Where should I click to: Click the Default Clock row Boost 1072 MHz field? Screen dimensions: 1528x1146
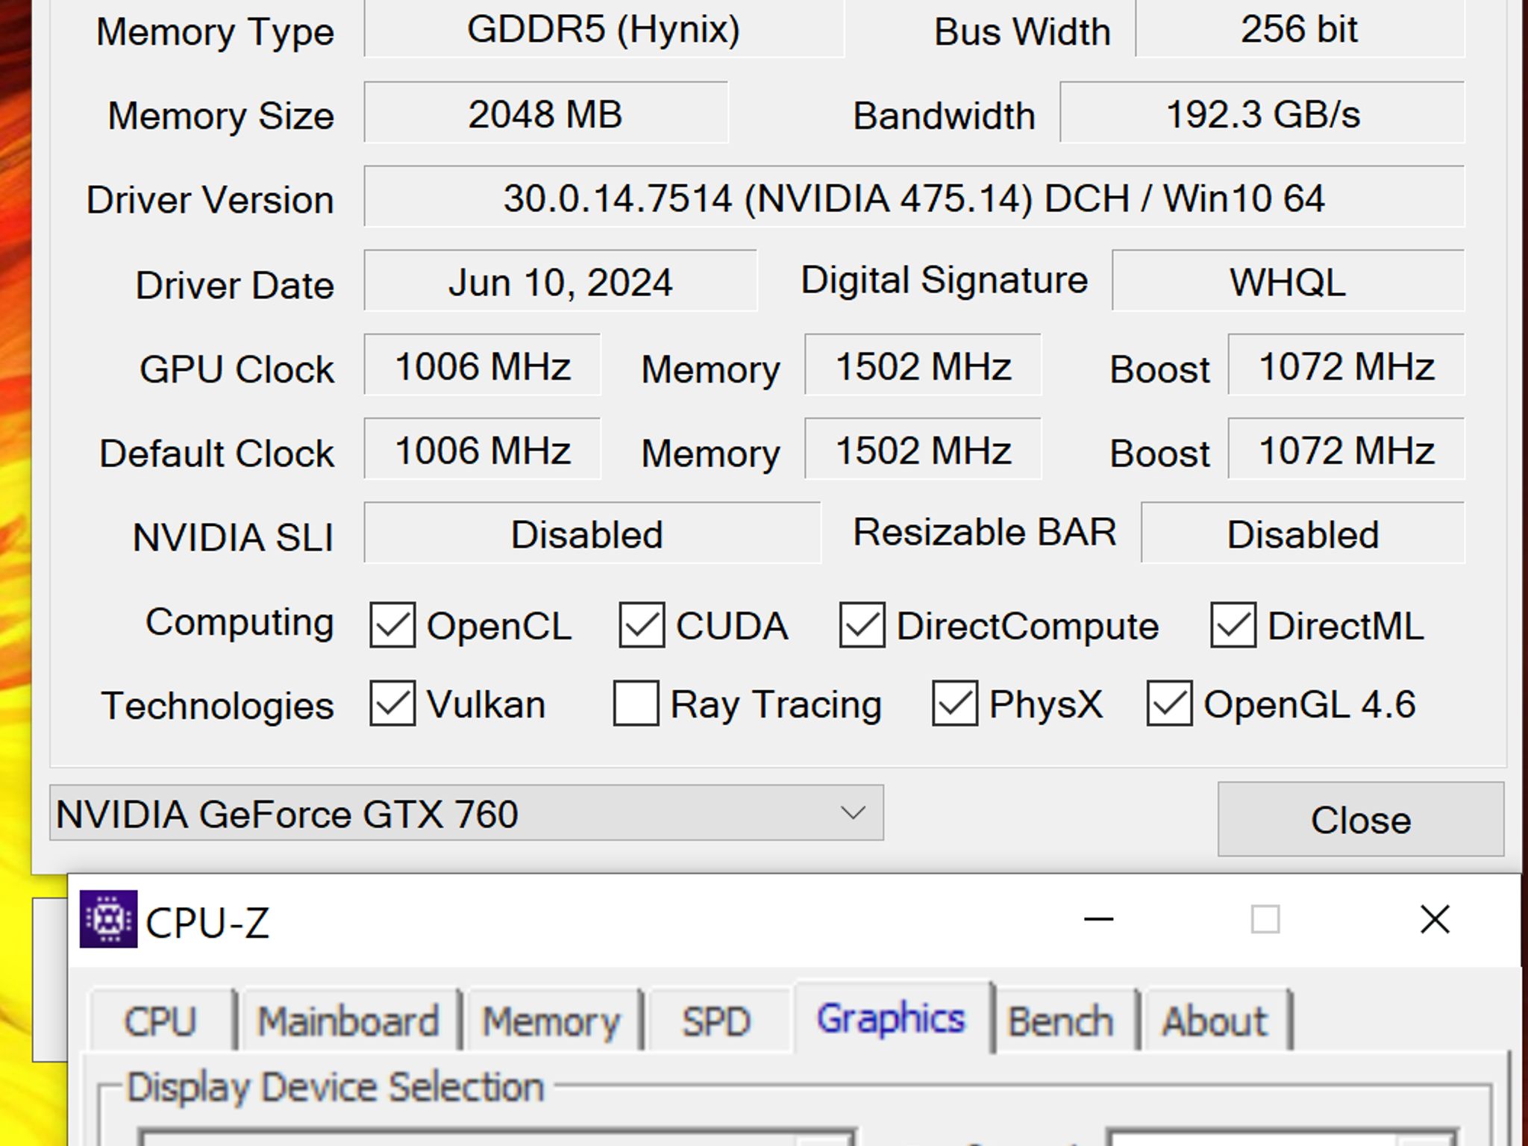tap(1346, 448)
